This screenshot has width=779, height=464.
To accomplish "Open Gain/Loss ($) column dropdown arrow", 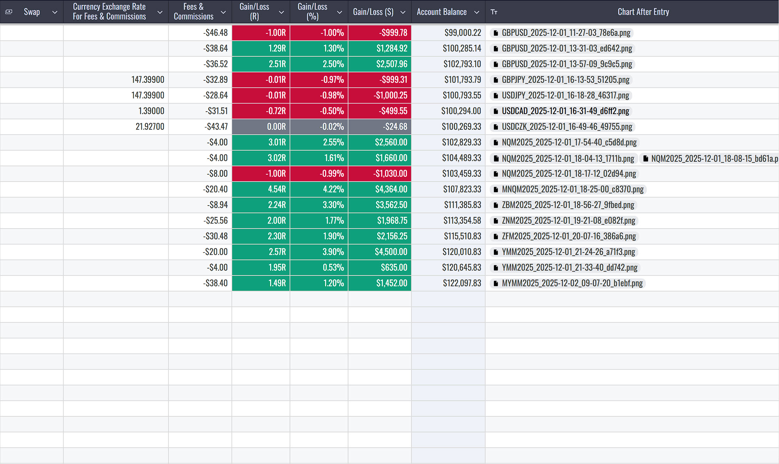I will 403,12.
